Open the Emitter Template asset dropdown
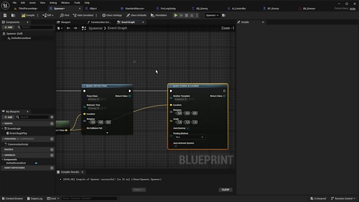This screenshot has height=202, width=359. pyautogui.click(x=181, y=99)
